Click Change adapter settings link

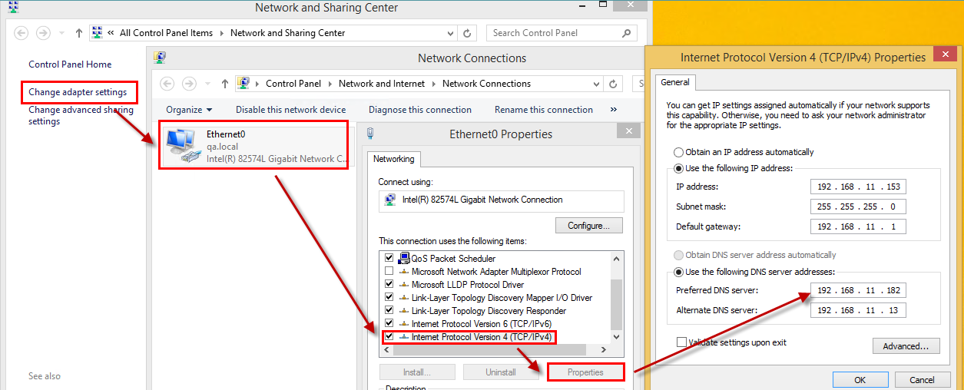coord(78,92)
